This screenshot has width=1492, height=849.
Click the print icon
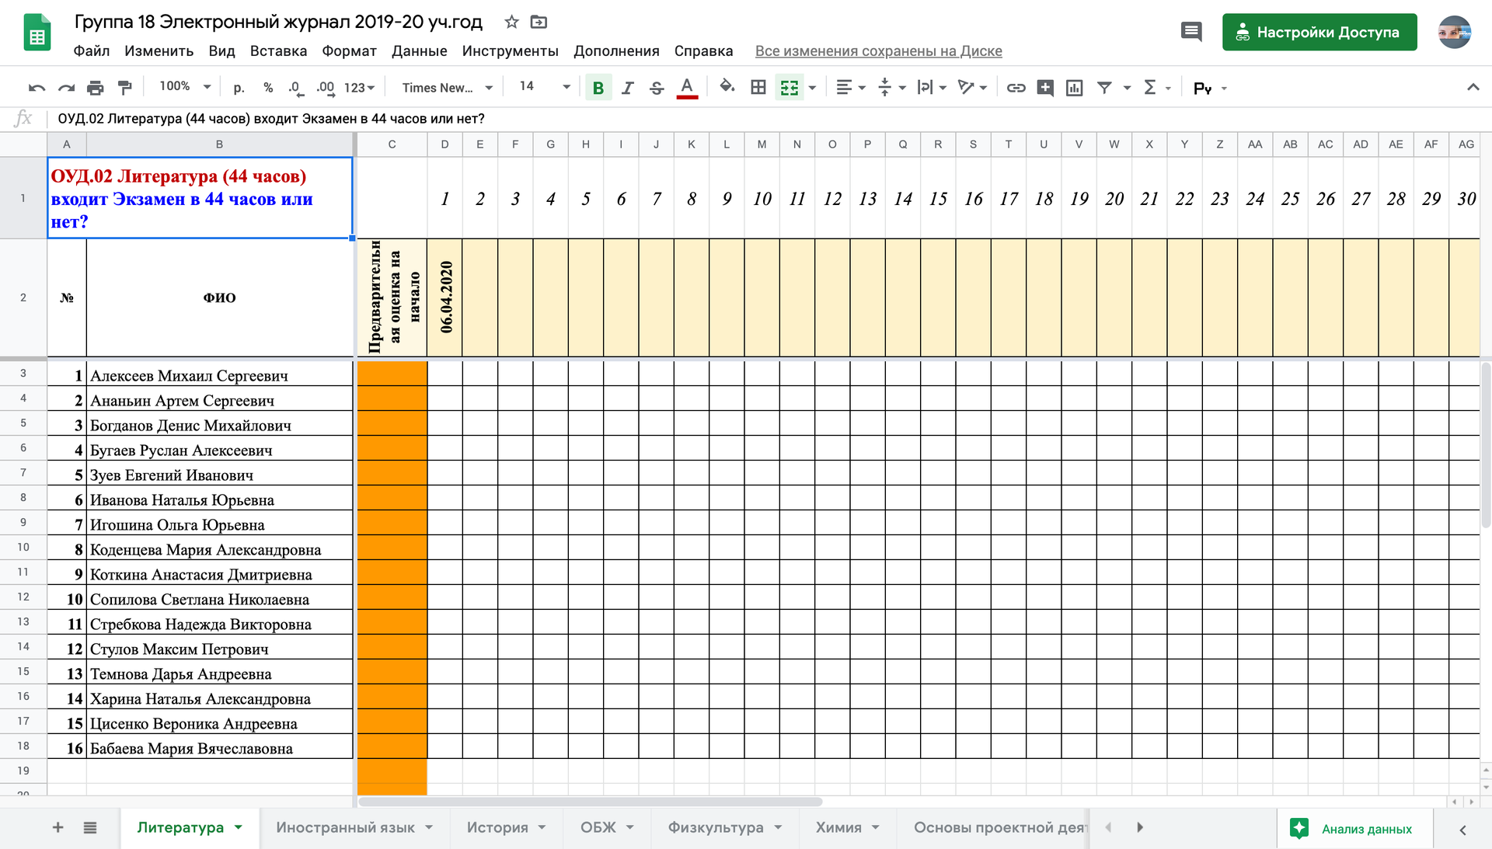click(95, 88)
